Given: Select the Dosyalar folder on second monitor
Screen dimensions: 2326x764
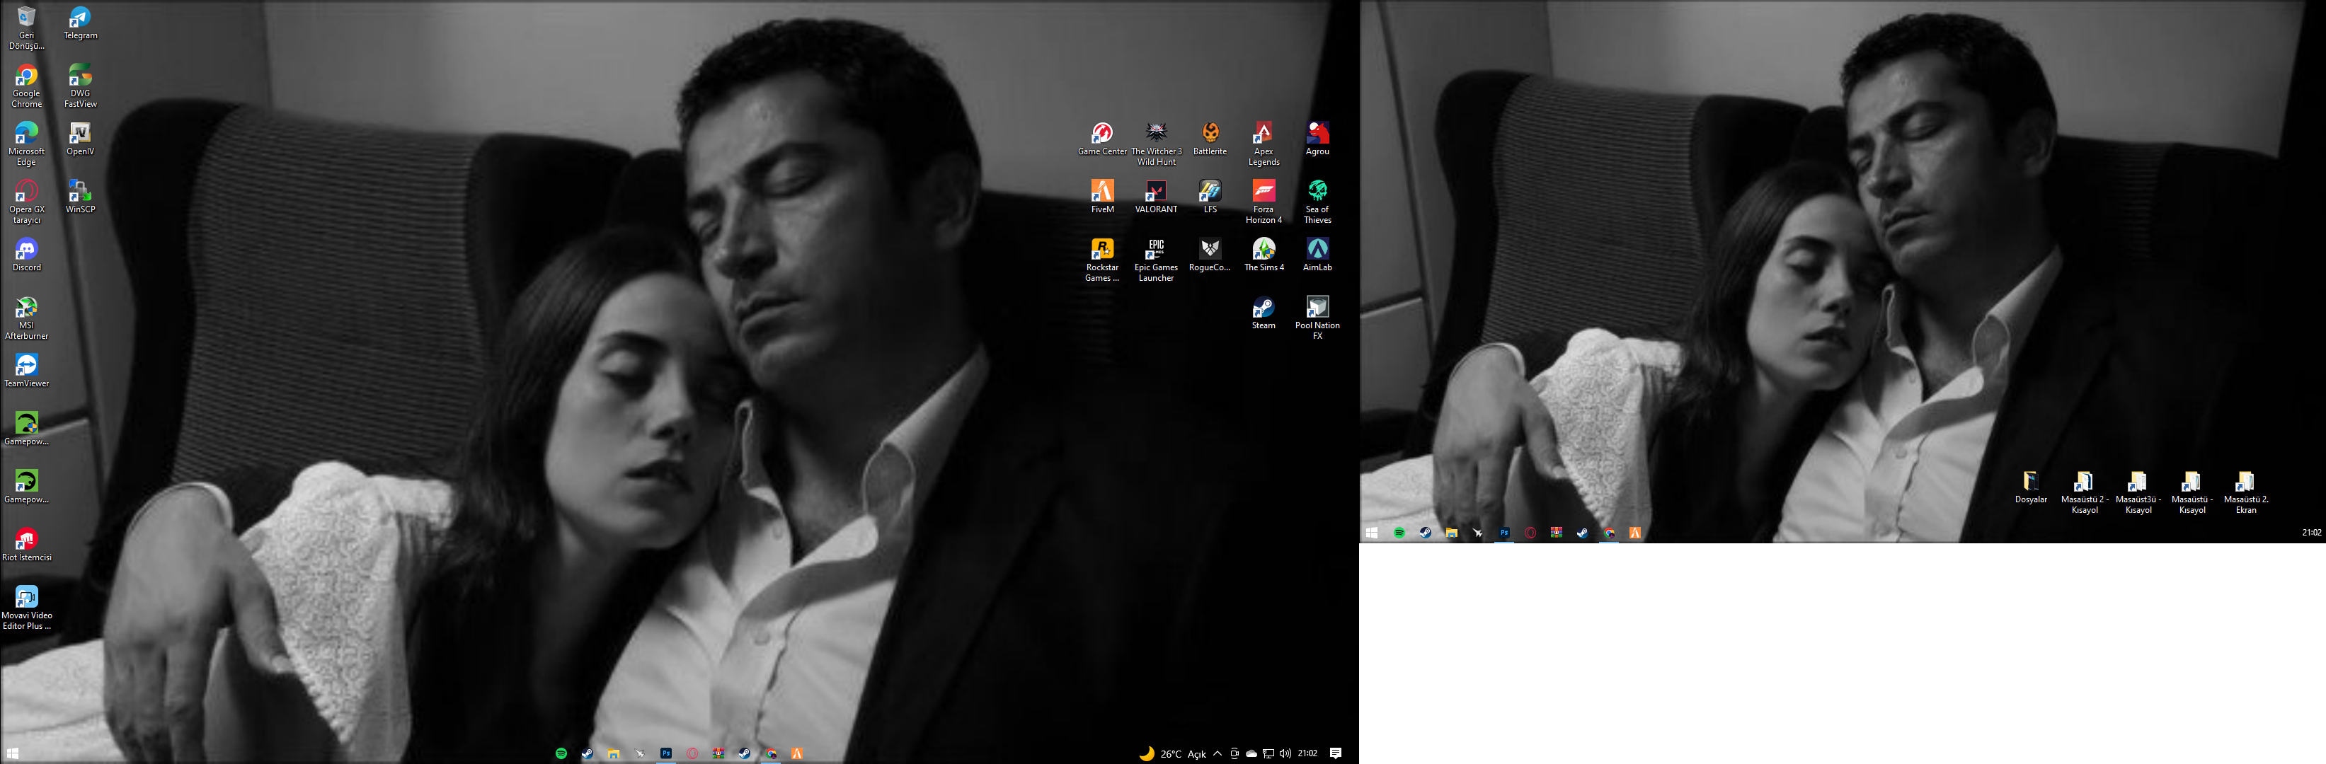Looking at the screenshot, I should (2031, 487).
